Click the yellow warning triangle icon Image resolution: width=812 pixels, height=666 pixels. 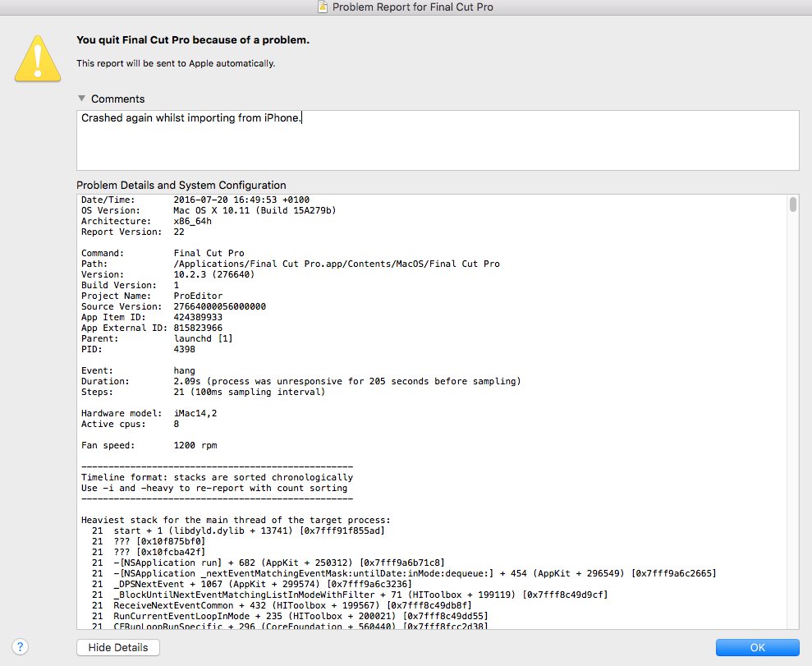click(38, 58)
